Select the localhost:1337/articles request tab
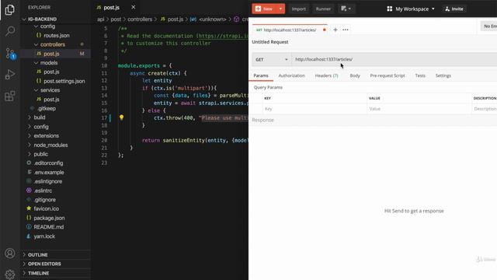497x280 pixels. (x=290, y=30)
